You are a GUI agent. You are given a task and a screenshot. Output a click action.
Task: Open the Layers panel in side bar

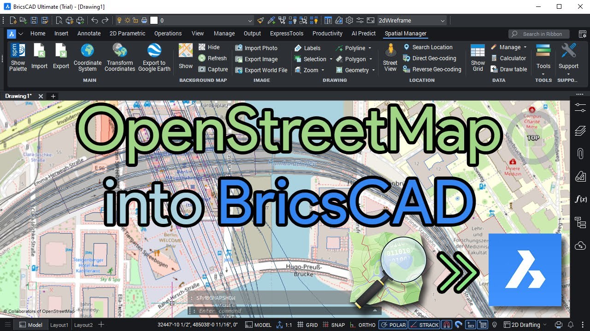(580, 131)
